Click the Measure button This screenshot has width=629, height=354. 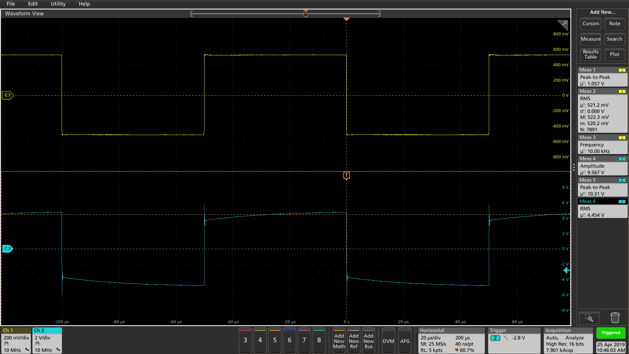[x=591, y=39]
